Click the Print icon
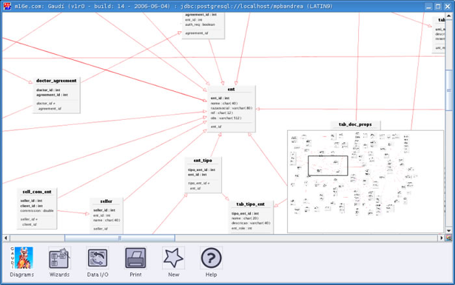 pyautogui.click(x=136, y=259)
